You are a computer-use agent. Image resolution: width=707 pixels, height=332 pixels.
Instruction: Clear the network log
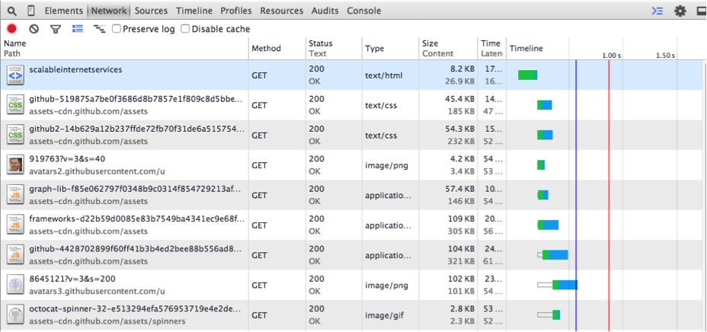tap(34, 29)
